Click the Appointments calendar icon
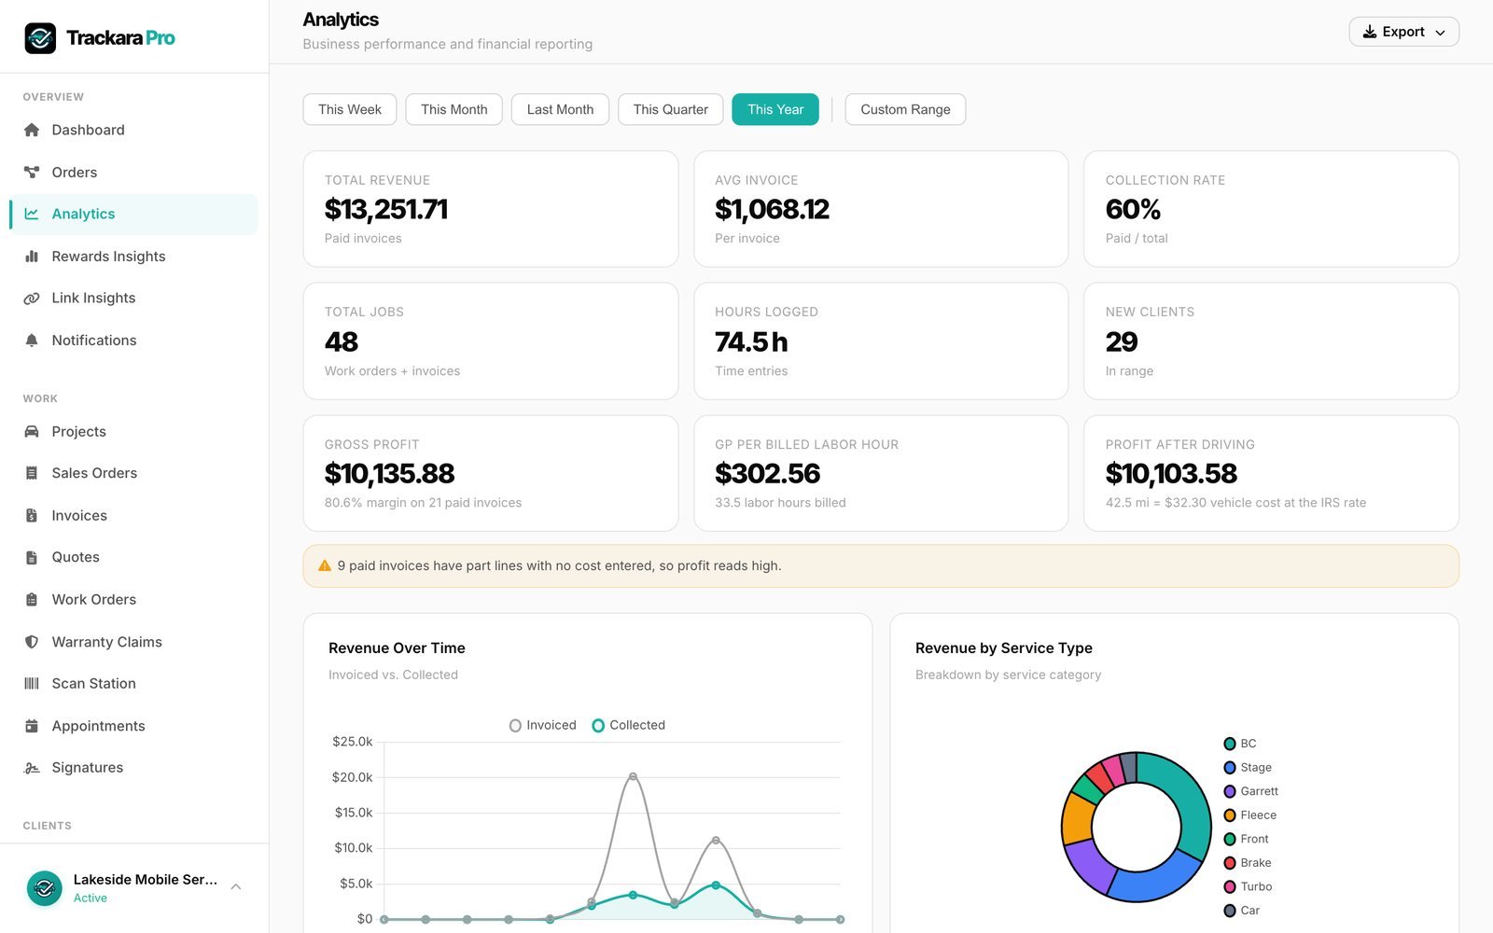The width and height of the screenshot is (1493, 933). 32,726
